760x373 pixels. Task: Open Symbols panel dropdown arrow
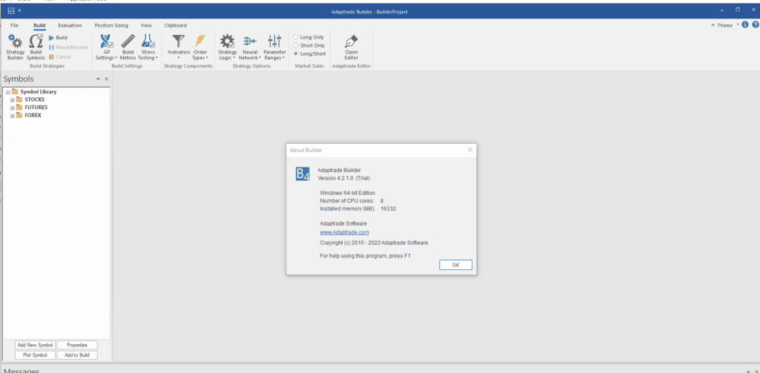[x=99, y=79]
